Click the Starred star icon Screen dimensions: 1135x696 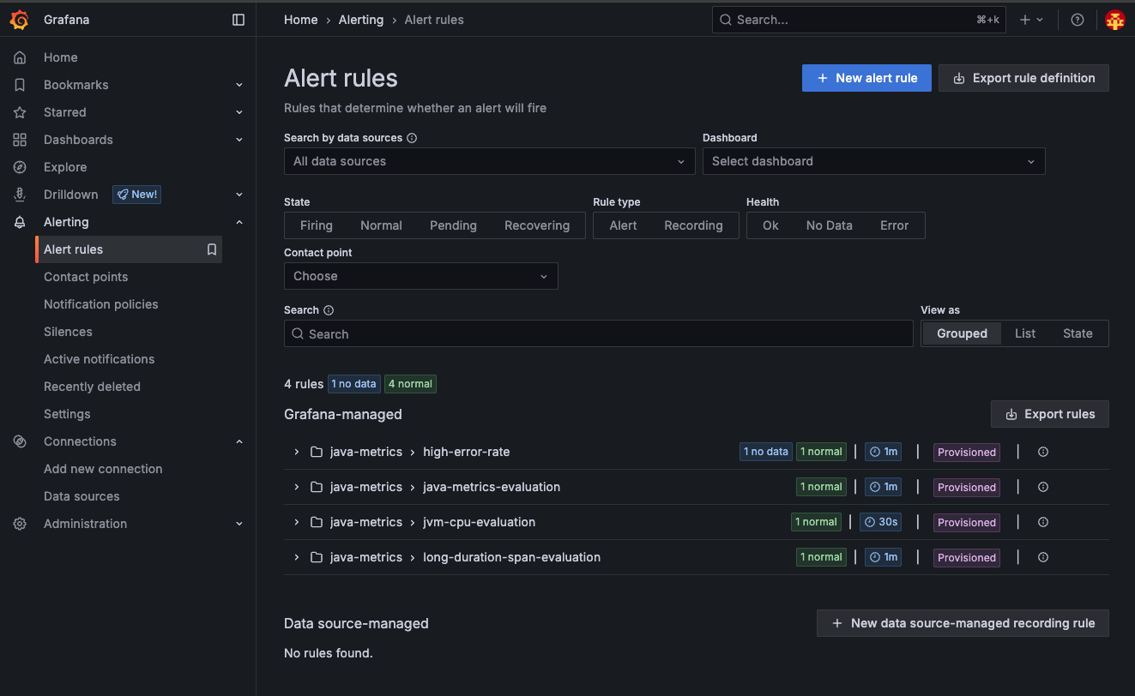[x=20, y=112]
